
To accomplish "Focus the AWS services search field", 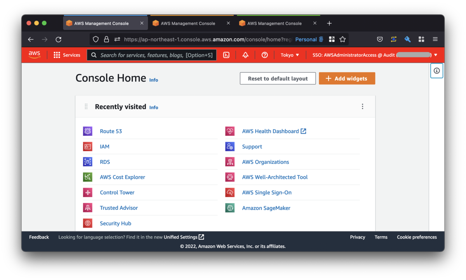I will coord(151,55).
